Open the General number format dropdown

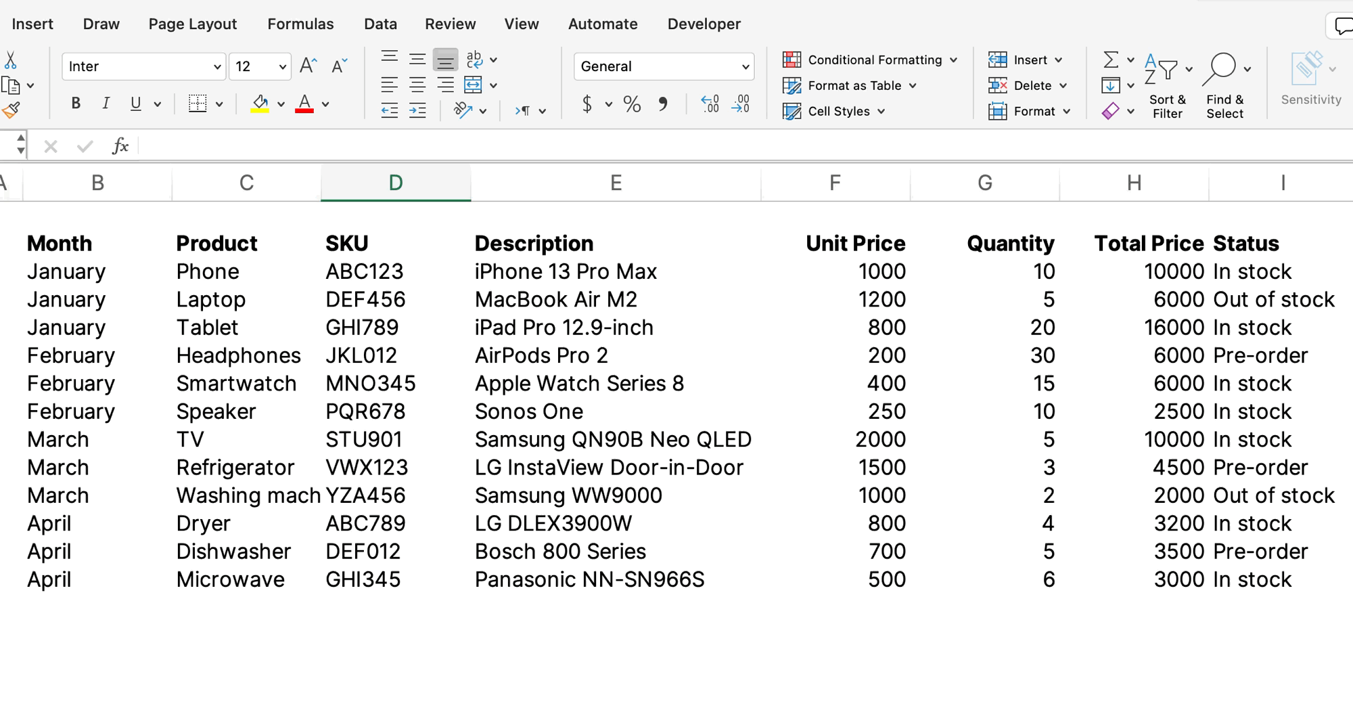(745, 67)
